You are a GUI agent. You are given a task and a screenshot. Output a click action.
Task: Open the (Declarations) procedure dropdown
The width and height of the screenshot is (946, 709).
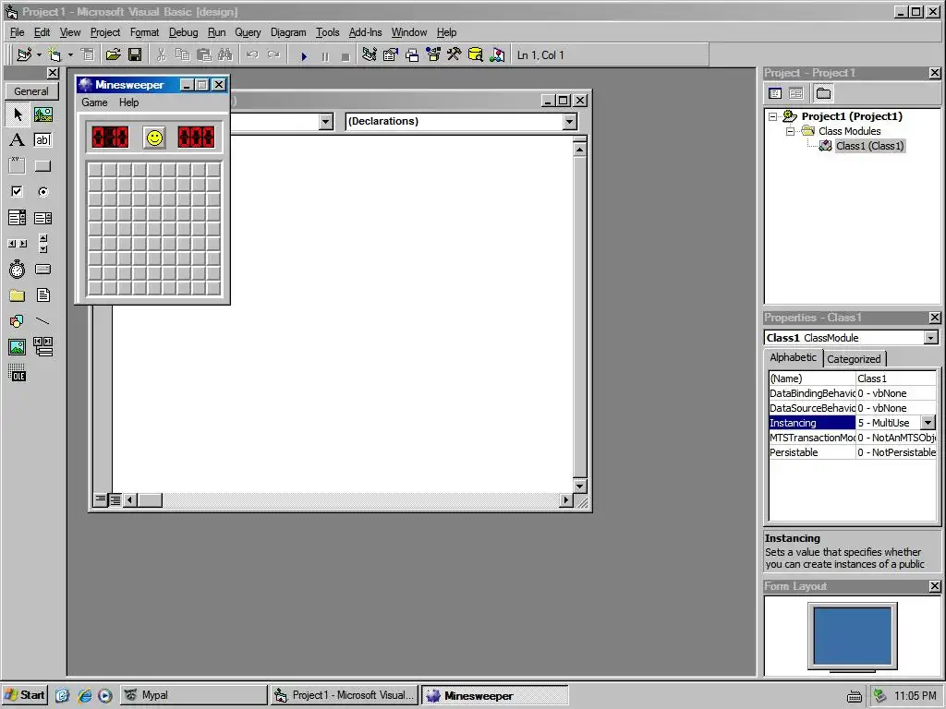[569, 122]
